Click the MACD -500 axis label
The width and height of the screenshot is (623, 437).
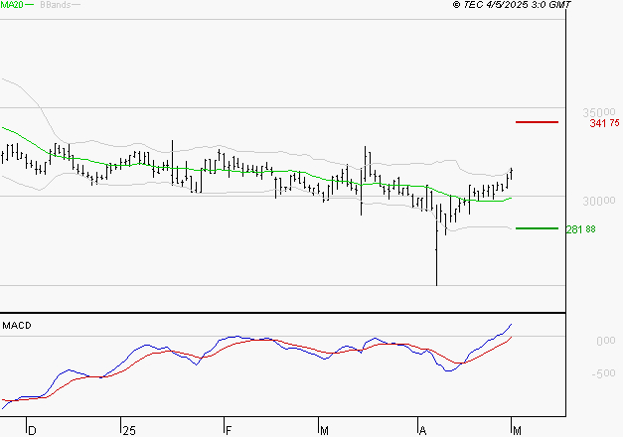click(603, 373)
